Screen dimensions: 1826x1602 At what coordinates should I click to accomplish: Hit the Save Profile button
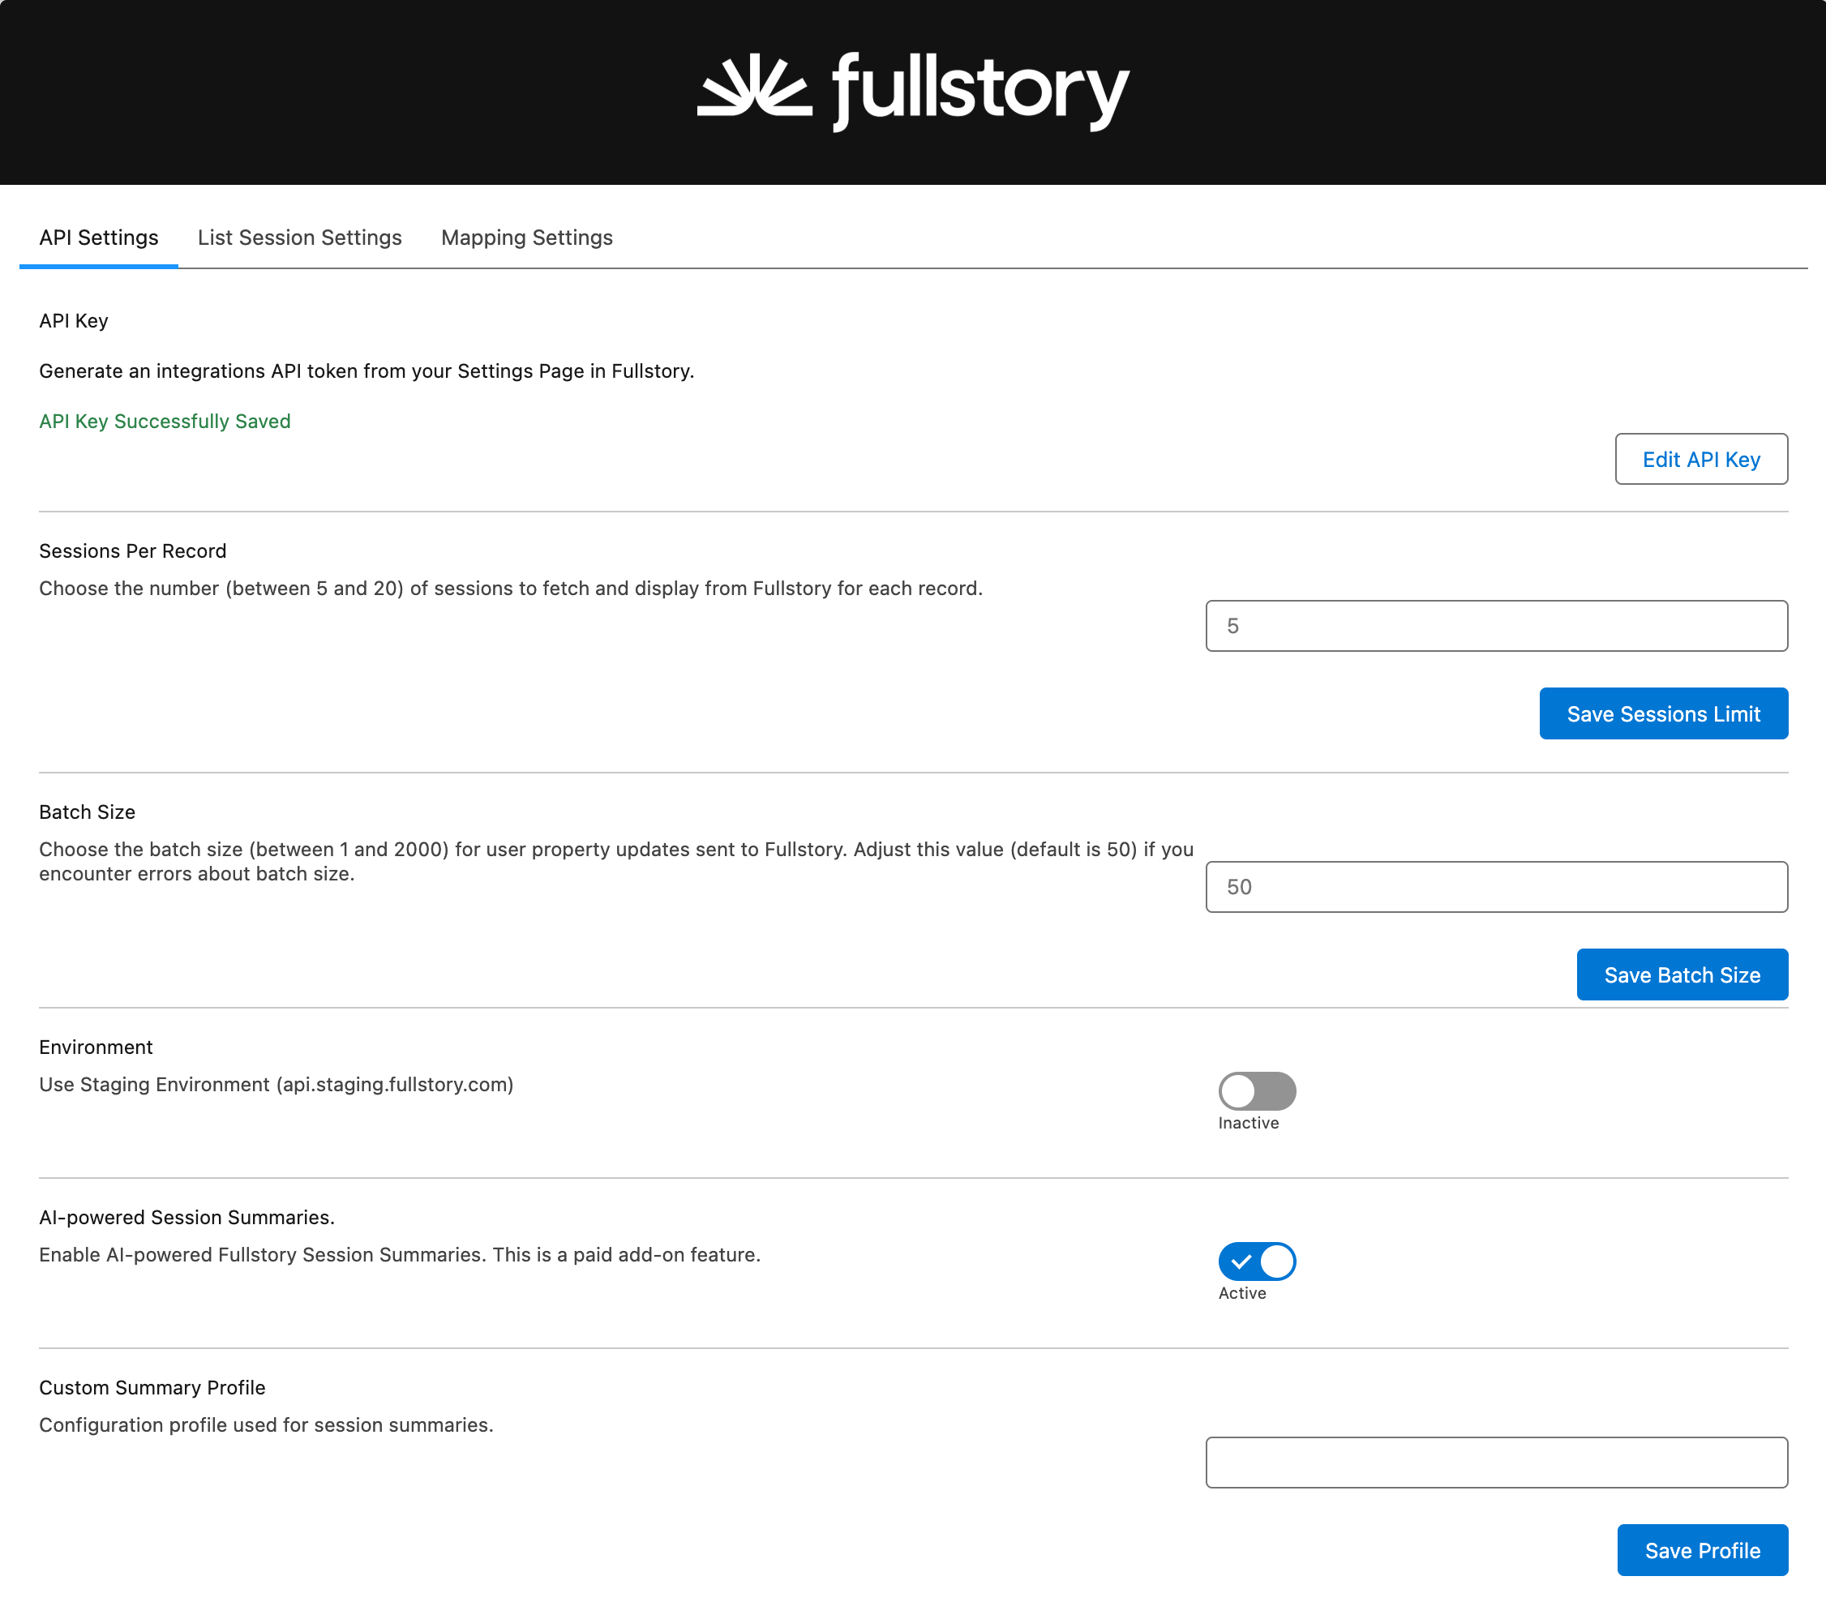tap(1702, 1550)
